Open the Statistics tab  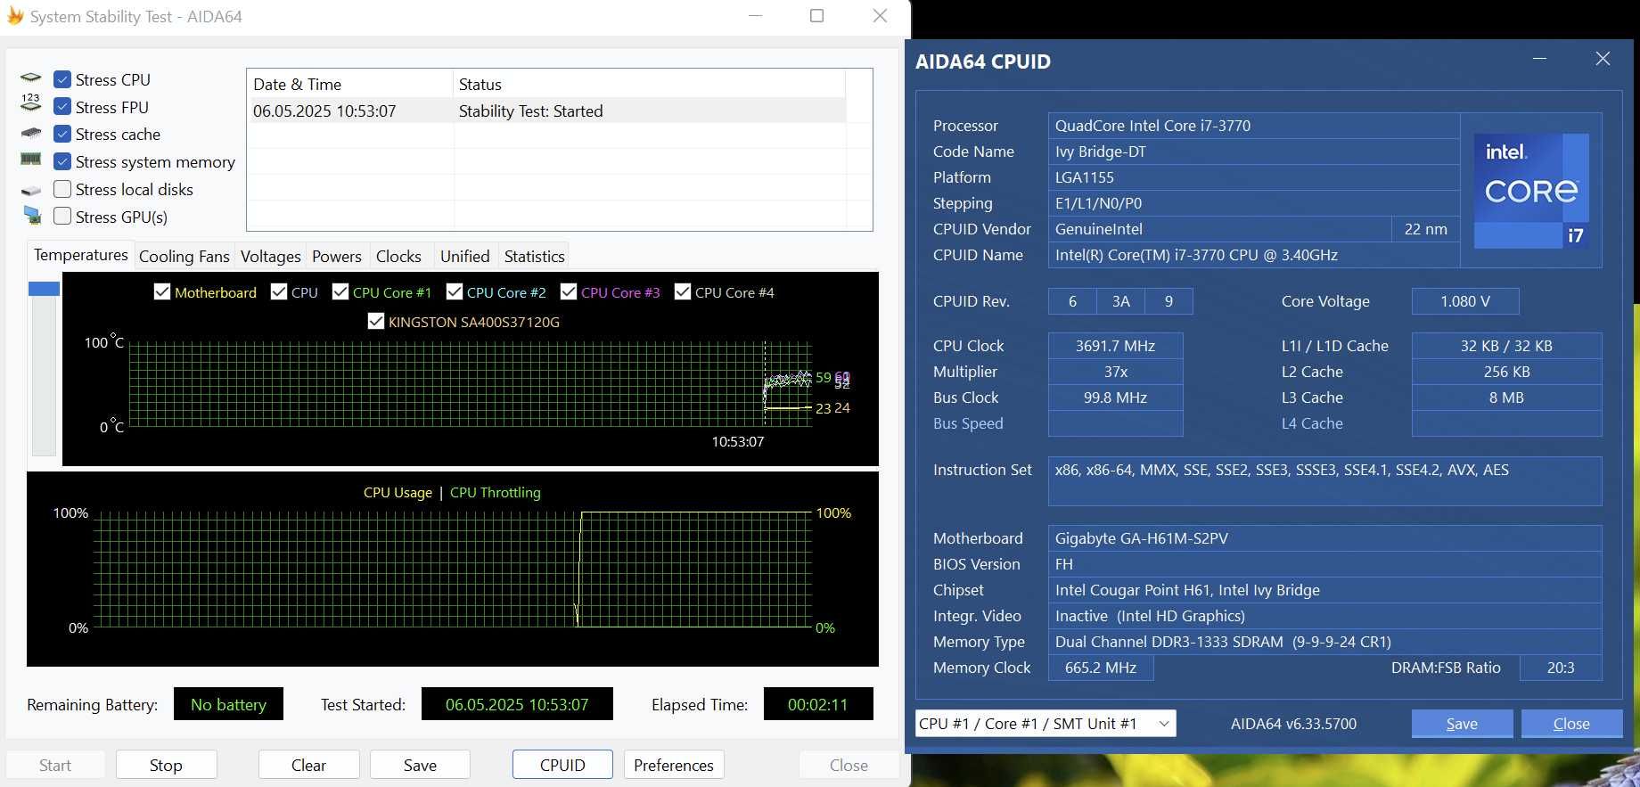coord(535,257)
